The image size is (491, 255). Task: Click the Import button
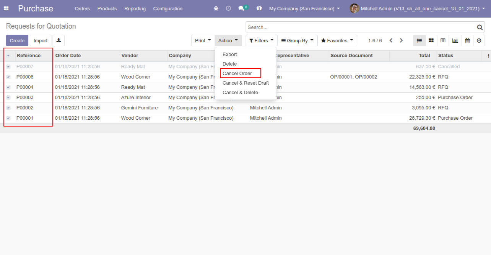pos(41,40)
